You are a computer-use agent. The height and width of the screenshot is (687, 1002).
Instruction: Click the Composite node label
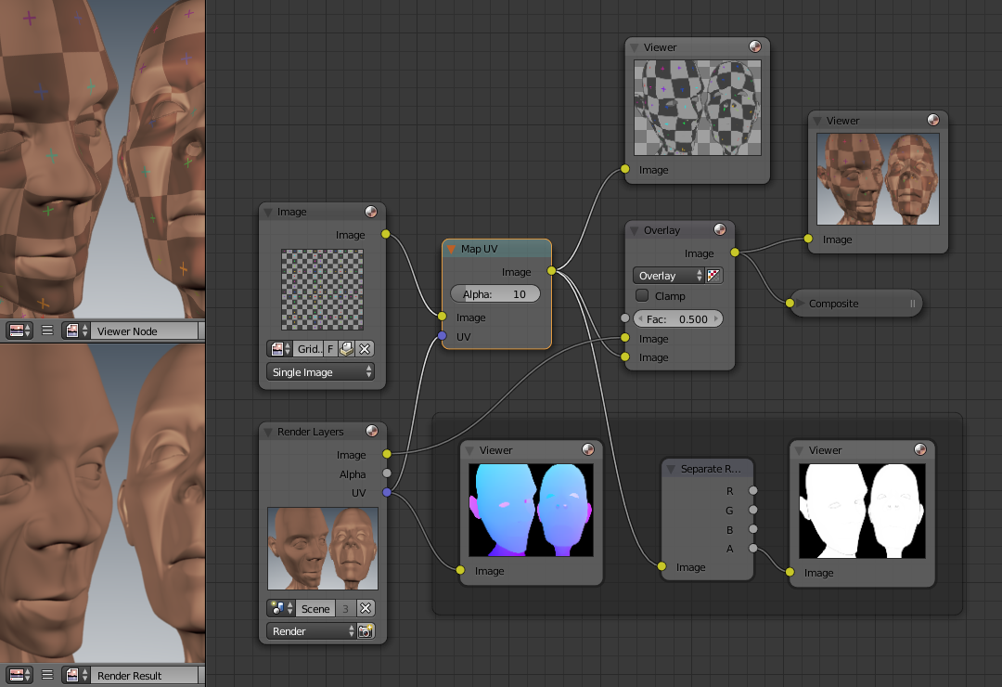[833, 304]
